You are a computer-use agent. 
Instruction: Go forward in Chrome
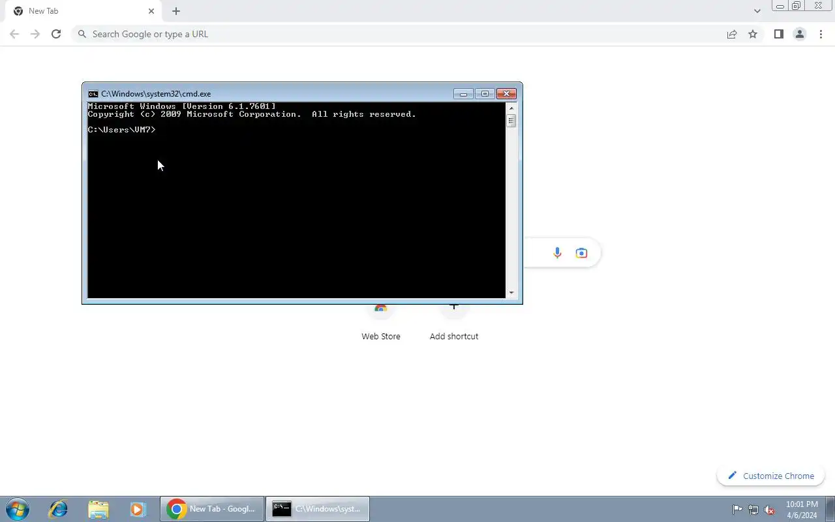pos(35,34)
